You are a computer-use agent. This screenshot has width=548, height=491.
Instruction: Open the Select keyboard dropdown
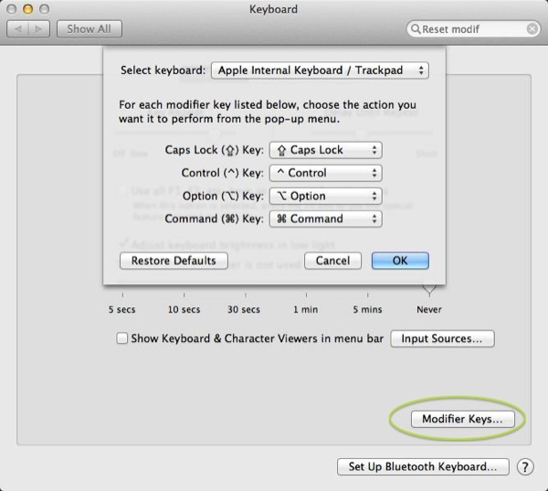point(320,70)
